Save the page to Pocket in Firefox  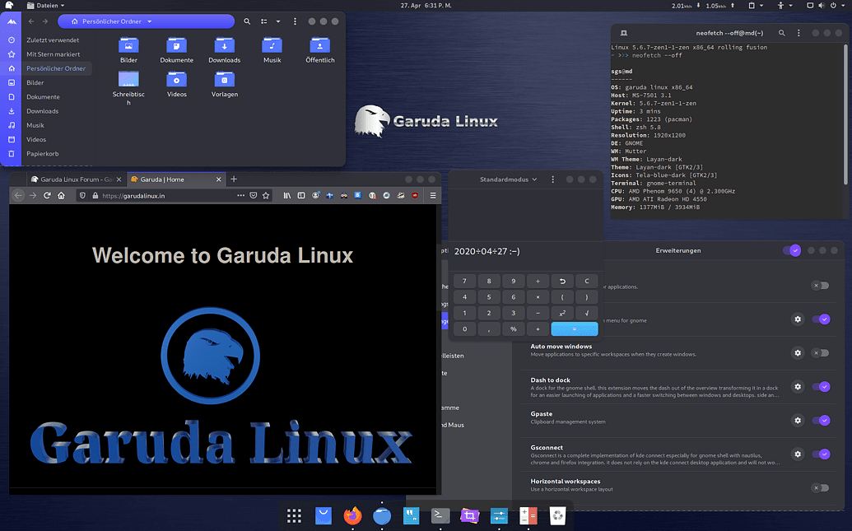253,196
